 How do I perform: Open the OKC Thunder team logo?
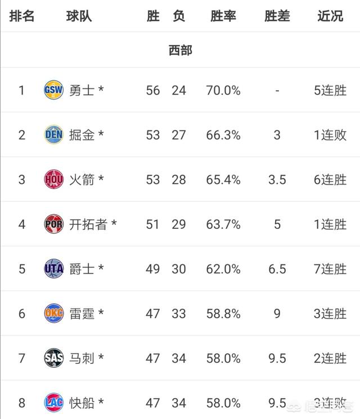coord(54,313)
